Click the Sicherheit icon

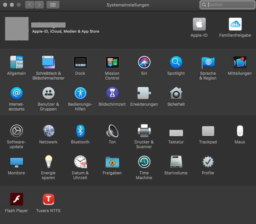(176, 93)
